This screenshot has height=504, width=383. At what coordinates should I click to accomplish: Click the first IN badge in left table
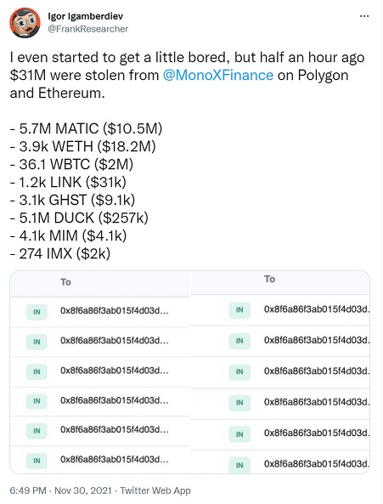click(37, 312)
